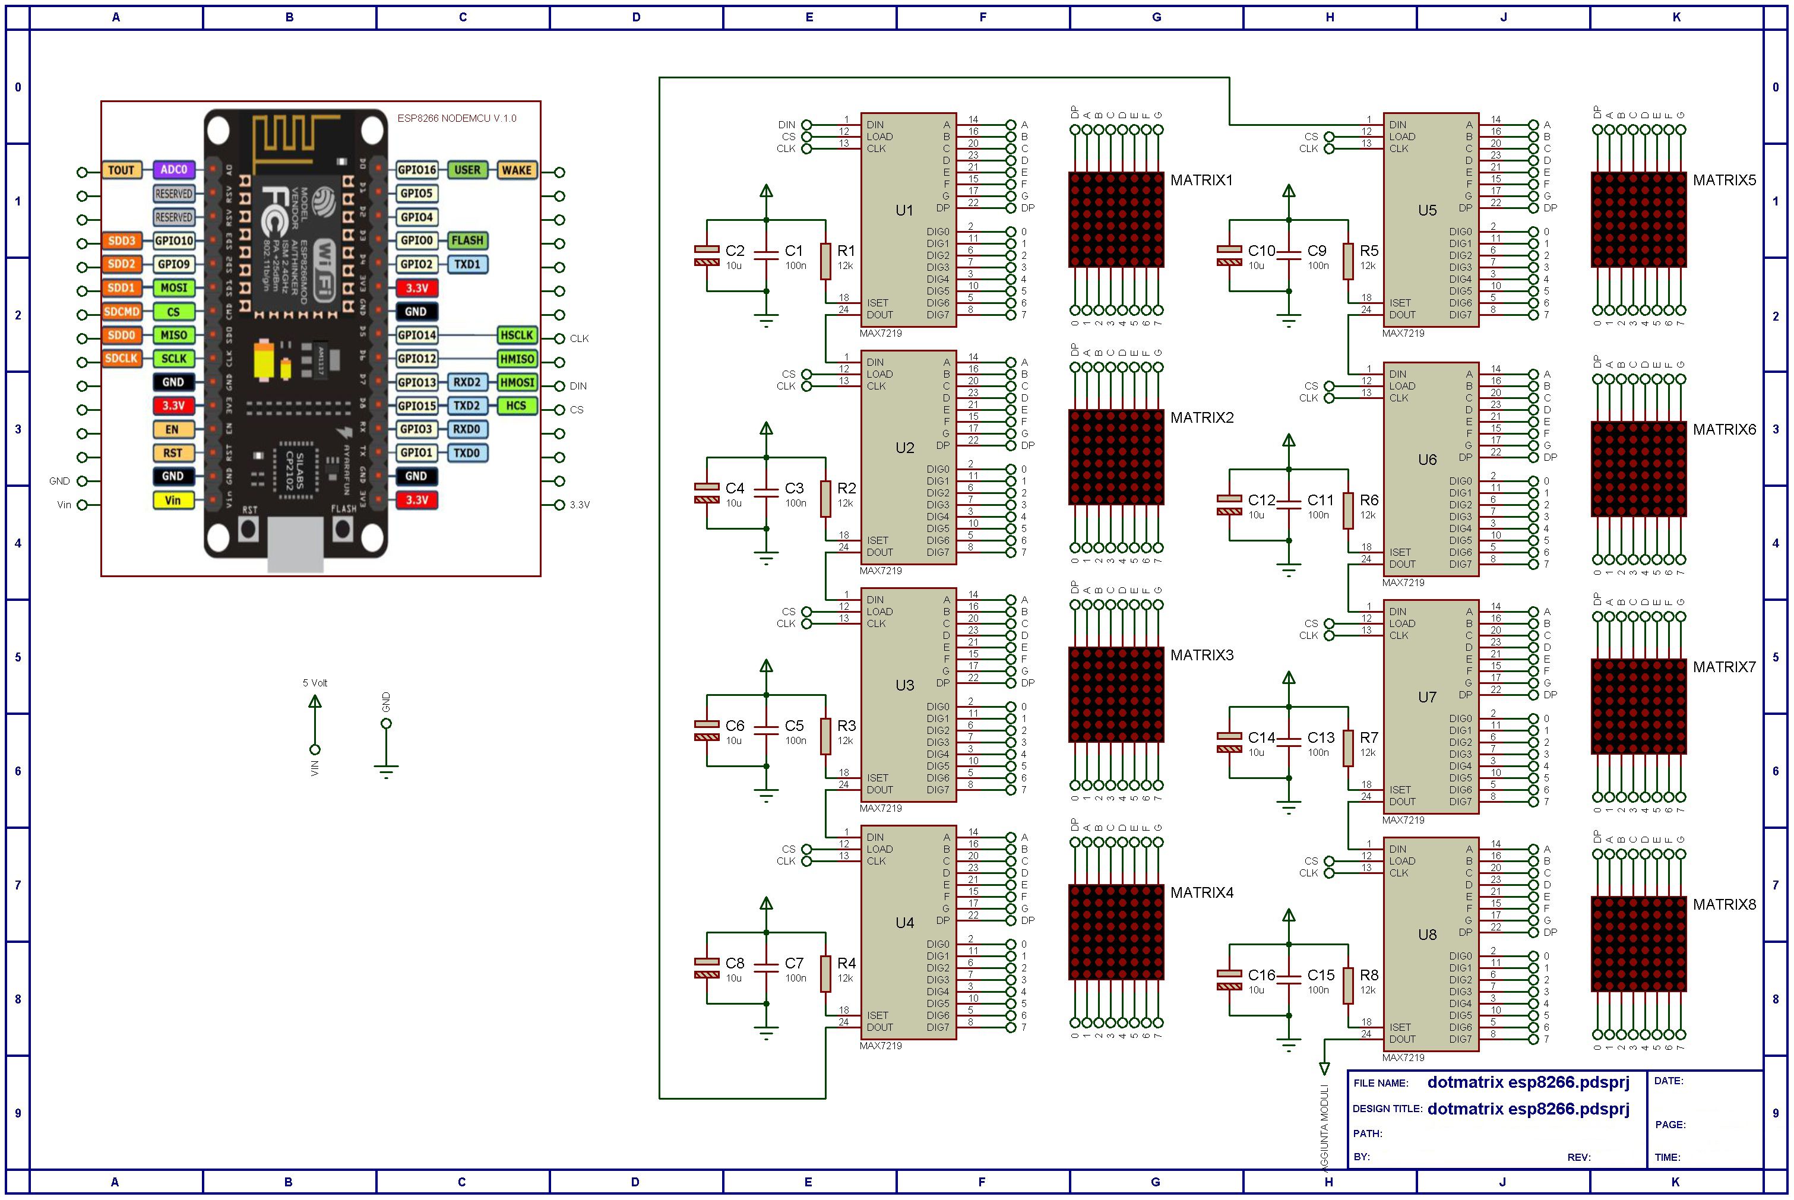Click the GPIO16 pin label on NodeMCU

(417, 170)
